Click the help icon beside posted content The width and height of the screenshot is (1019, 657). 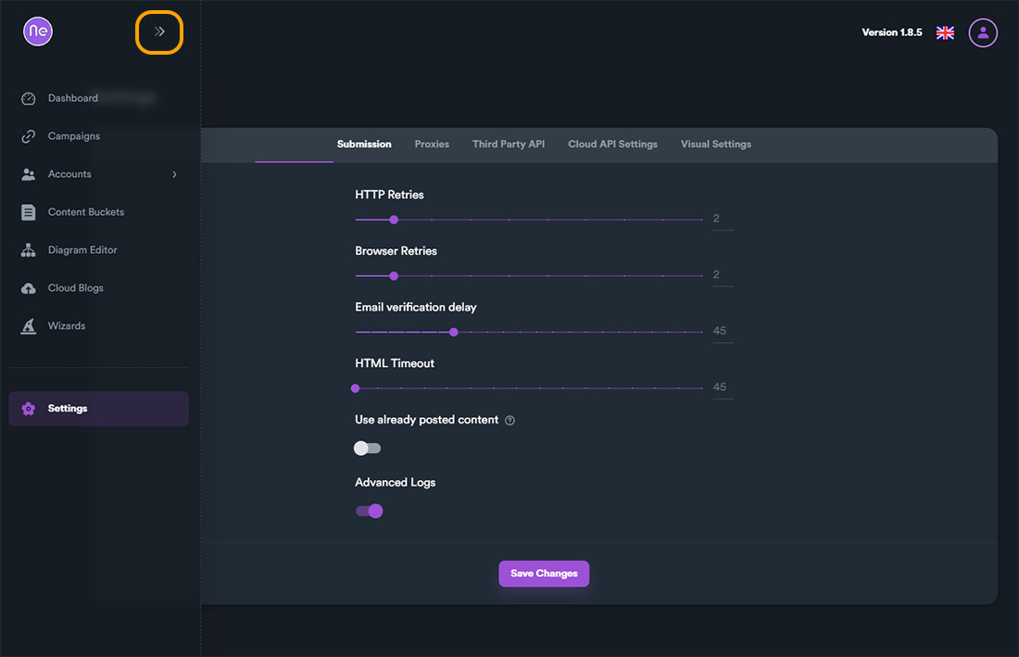tap(510, 421)
